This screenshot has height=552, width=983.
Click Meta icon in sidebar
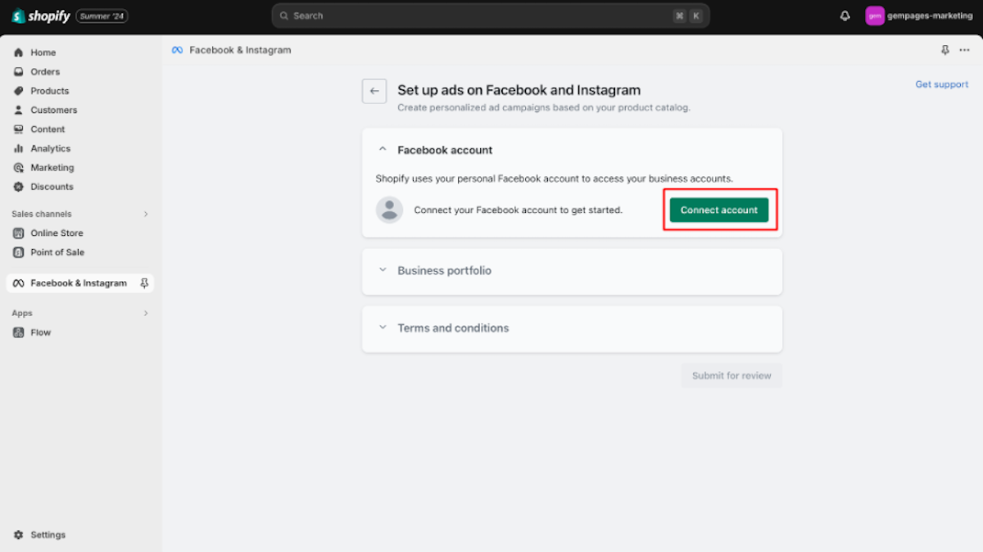click(19, 283)
